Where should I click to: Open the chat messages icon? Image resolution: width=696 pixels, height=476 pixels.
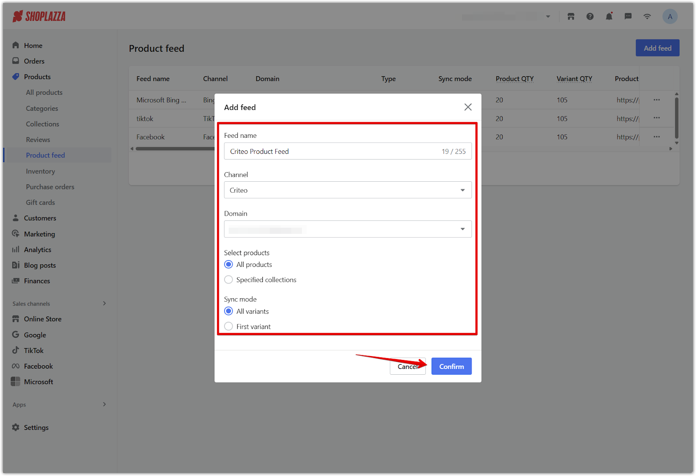[628, 17]
